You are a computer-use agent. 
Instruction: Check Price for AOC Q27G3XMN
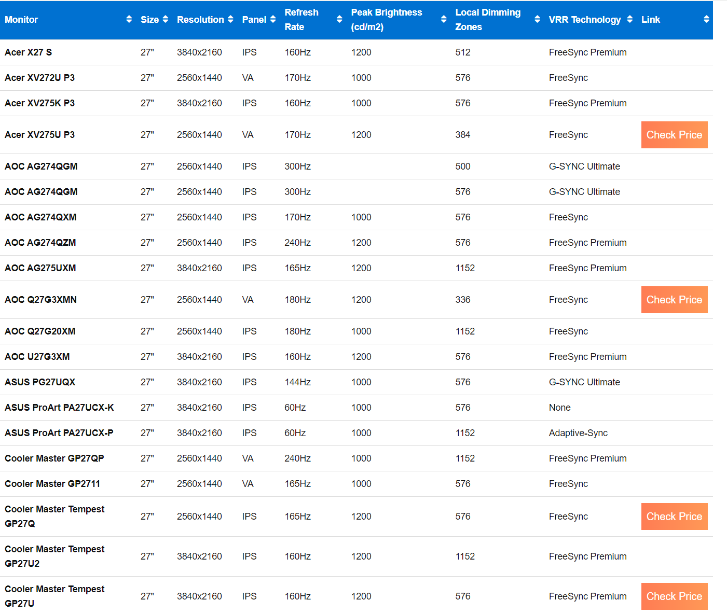[x=674, y=300]
